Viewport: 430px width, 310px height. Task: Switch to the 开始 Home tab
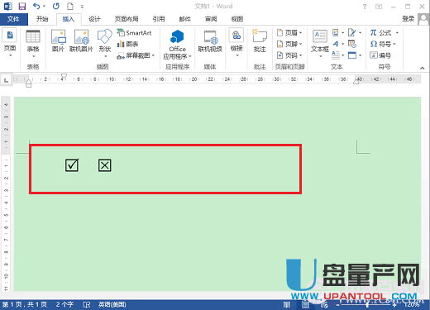[x=42, y=19]
